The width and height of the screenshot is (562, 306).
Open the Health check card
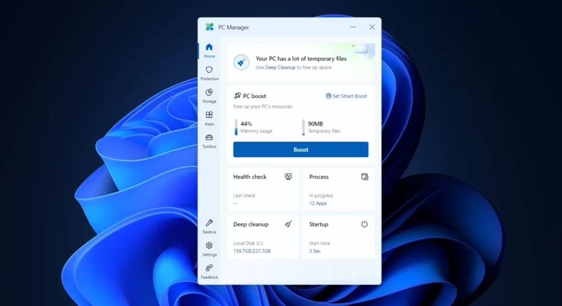[262, 189]
